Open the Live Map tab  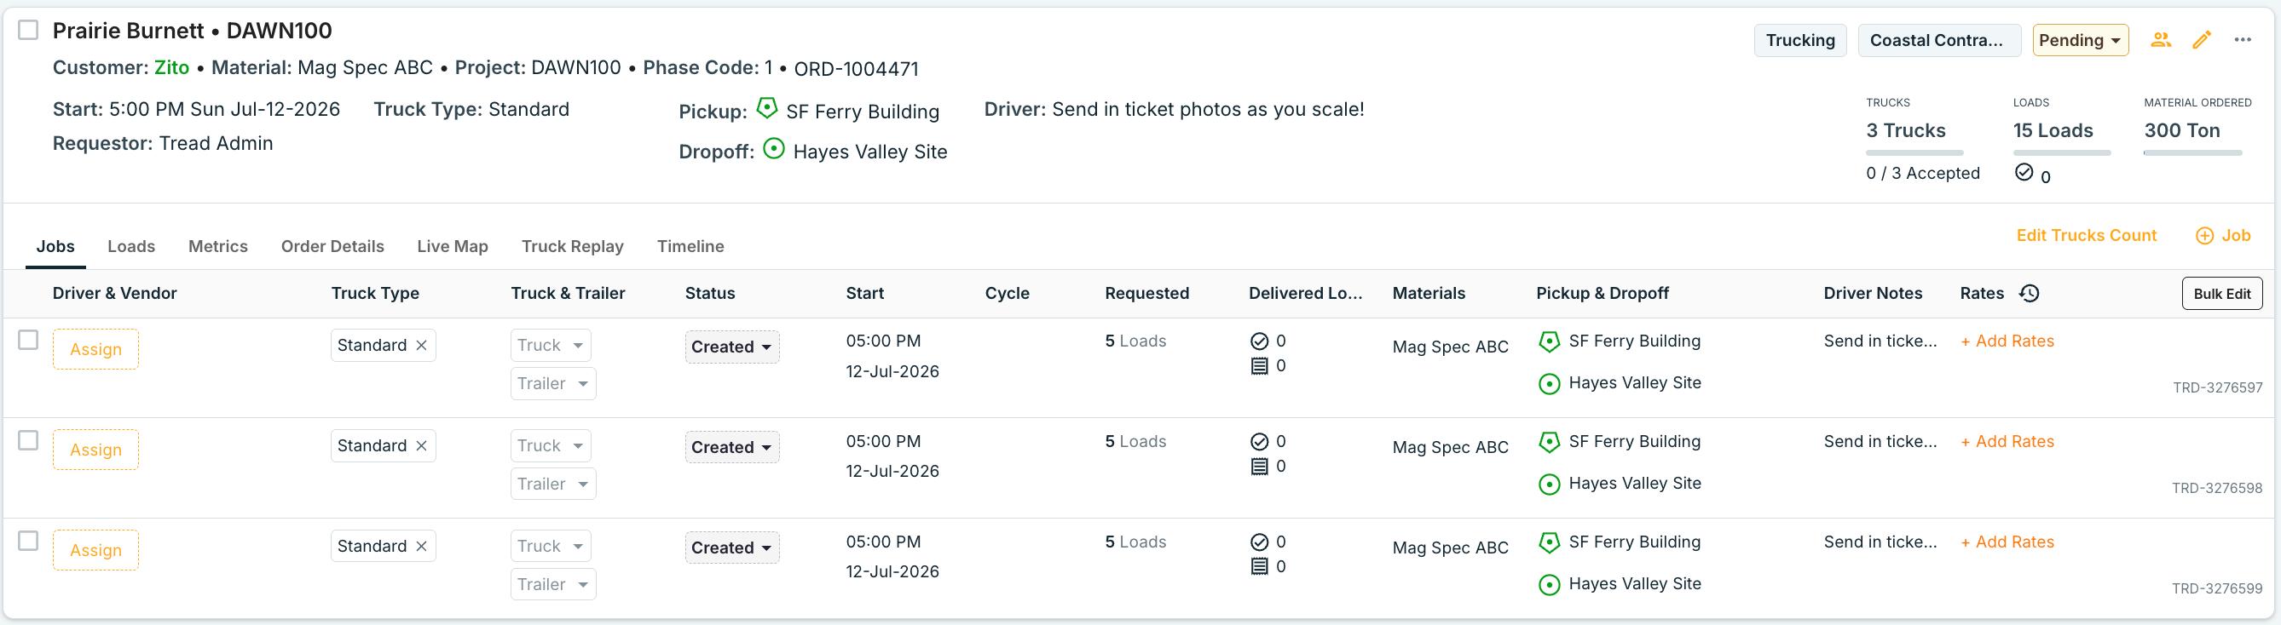(453, 247)
